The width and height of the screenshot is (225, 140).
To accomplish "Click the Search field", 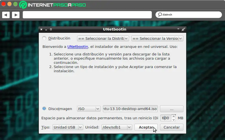I will [x=189, y=15].
